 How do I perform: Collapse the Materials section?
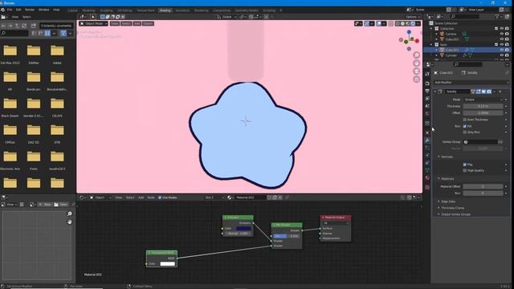coord(447,178)
